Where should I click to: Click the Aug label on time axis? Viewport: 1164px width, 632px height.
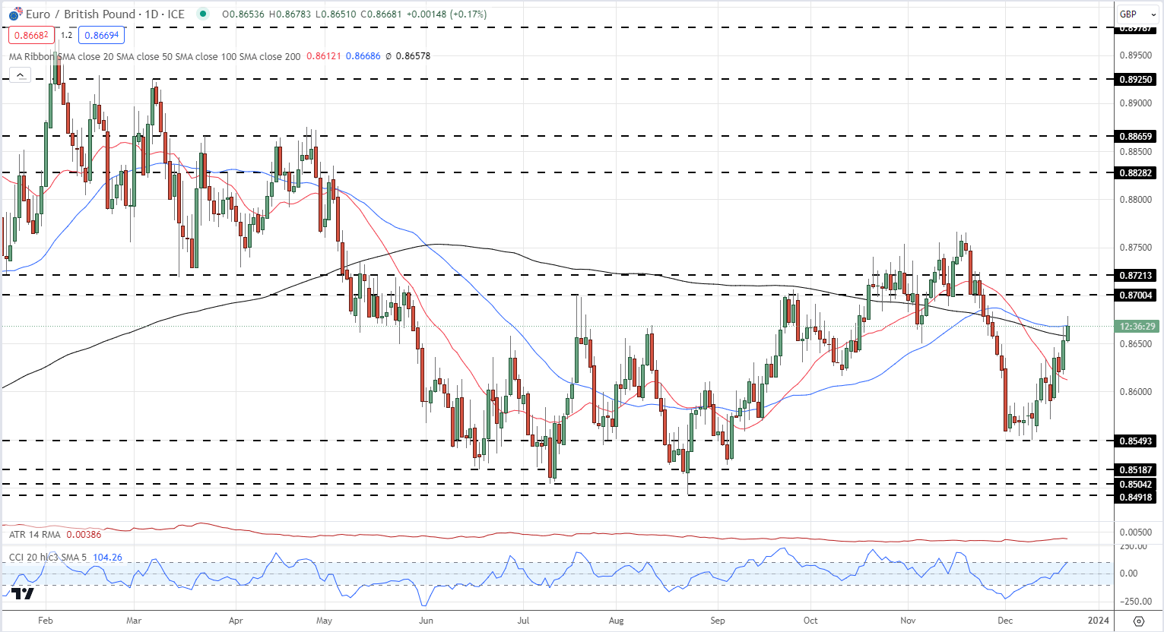(616, 621)
